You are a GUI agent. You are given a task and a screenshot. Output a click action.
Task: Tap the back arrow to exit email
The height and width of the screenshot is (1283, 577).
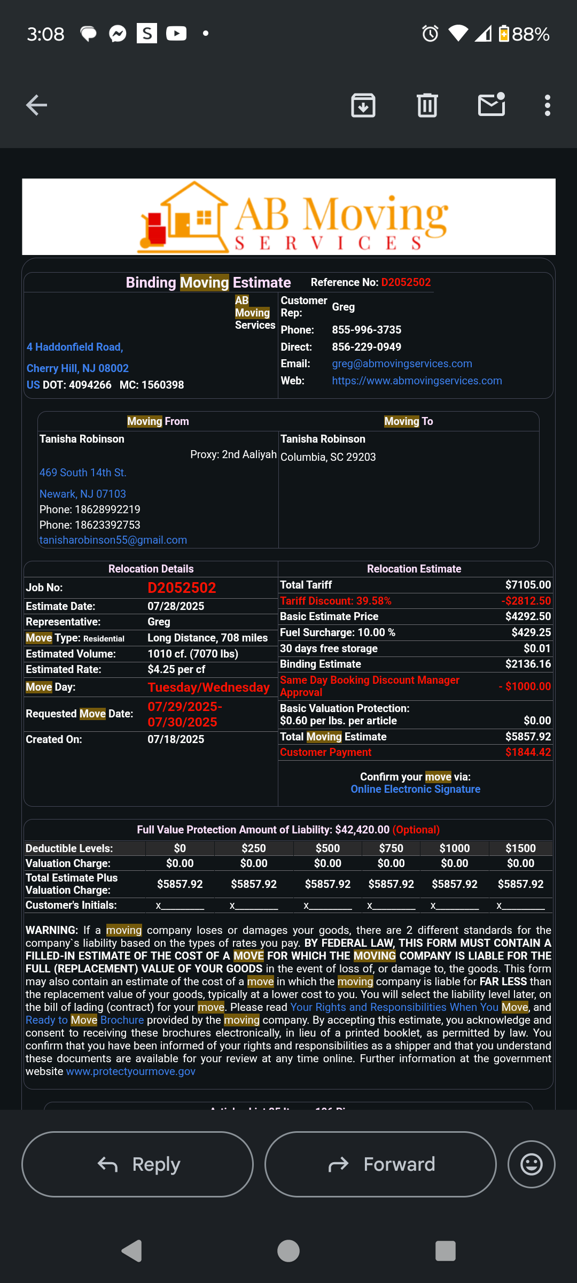tap(36, 105)
